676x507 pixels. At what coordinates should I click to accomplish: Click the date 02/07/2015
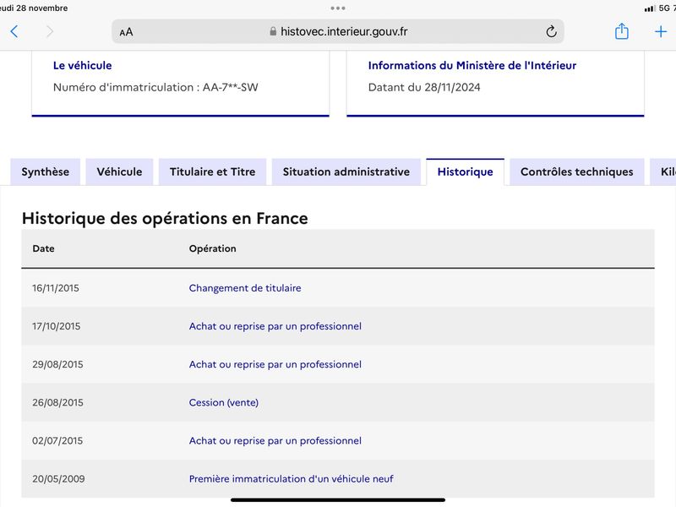point(57,440)
